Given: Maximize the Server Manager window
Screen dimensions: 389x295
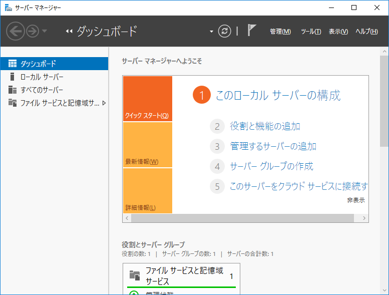Looking at the screenshot, I should [354, 8].
